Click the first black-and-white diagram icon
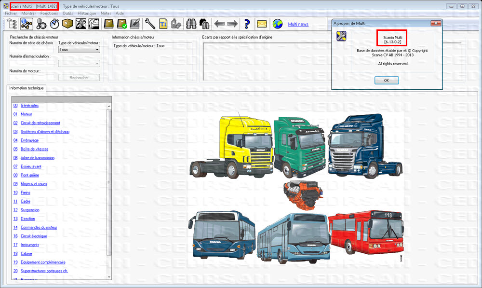 click(x=81, y=24)
